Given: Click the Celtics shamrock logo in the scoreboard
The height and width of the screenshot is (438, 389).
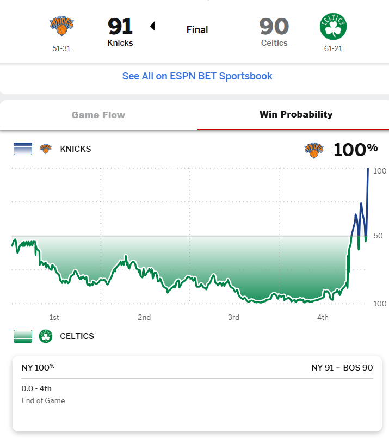Looking at the screenshot, I should click(x=333, y=26).
